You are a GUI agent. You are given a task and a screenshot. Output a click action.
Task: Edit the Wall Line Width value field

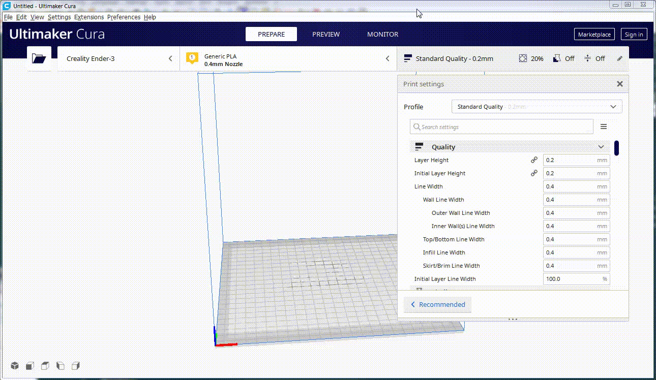tap(576, 200)
